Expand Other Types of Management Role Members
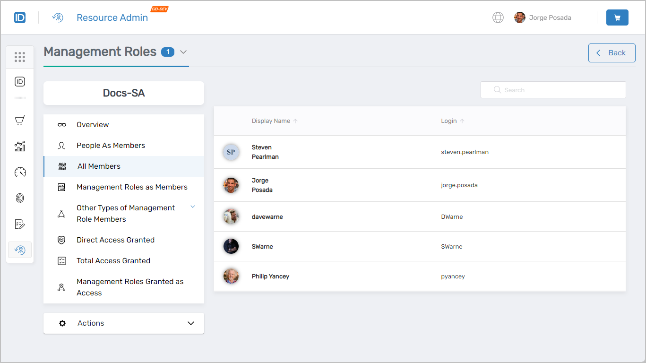 pyautogui.click(x=193, y=207)
